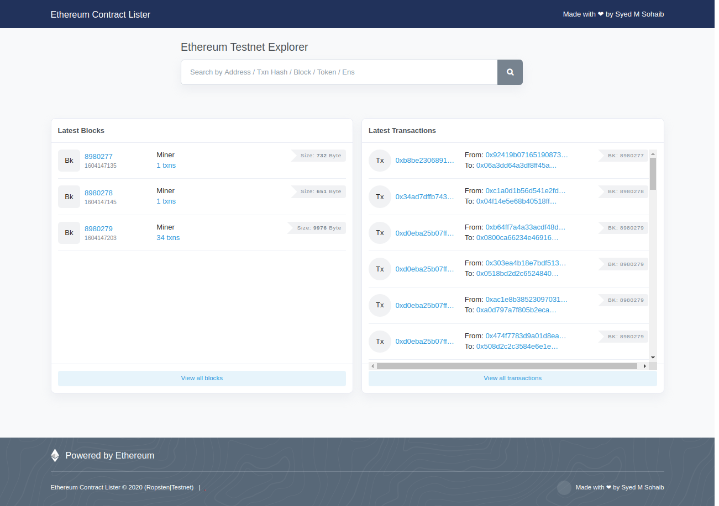Open 1 txns link of block 8980278
The height and width of the screenshot is (506, 719).
tap(166, 201)
